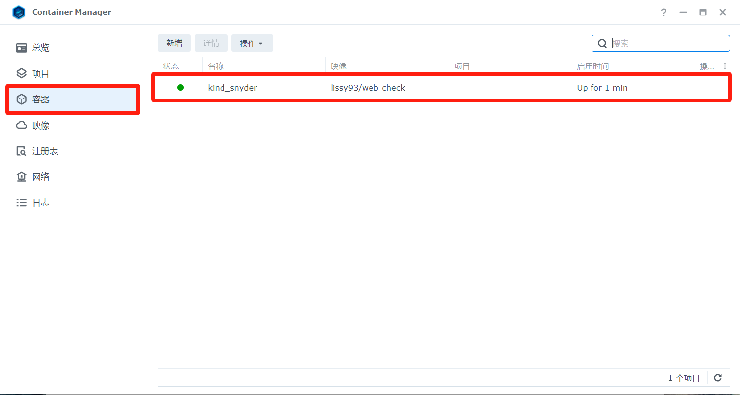This screenshot has height=395, width=740.
Task: Open column options three-dot menu
Action: pos(725,66)
